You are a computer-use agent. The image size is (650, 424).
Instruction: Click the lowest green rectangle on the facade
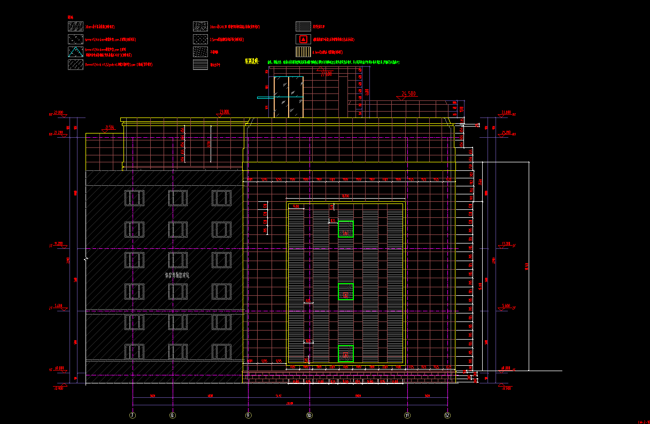coord(346,353)
